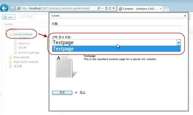Click the browser Forward arrow button
The image size is (193, 115).
pos(12,8)
